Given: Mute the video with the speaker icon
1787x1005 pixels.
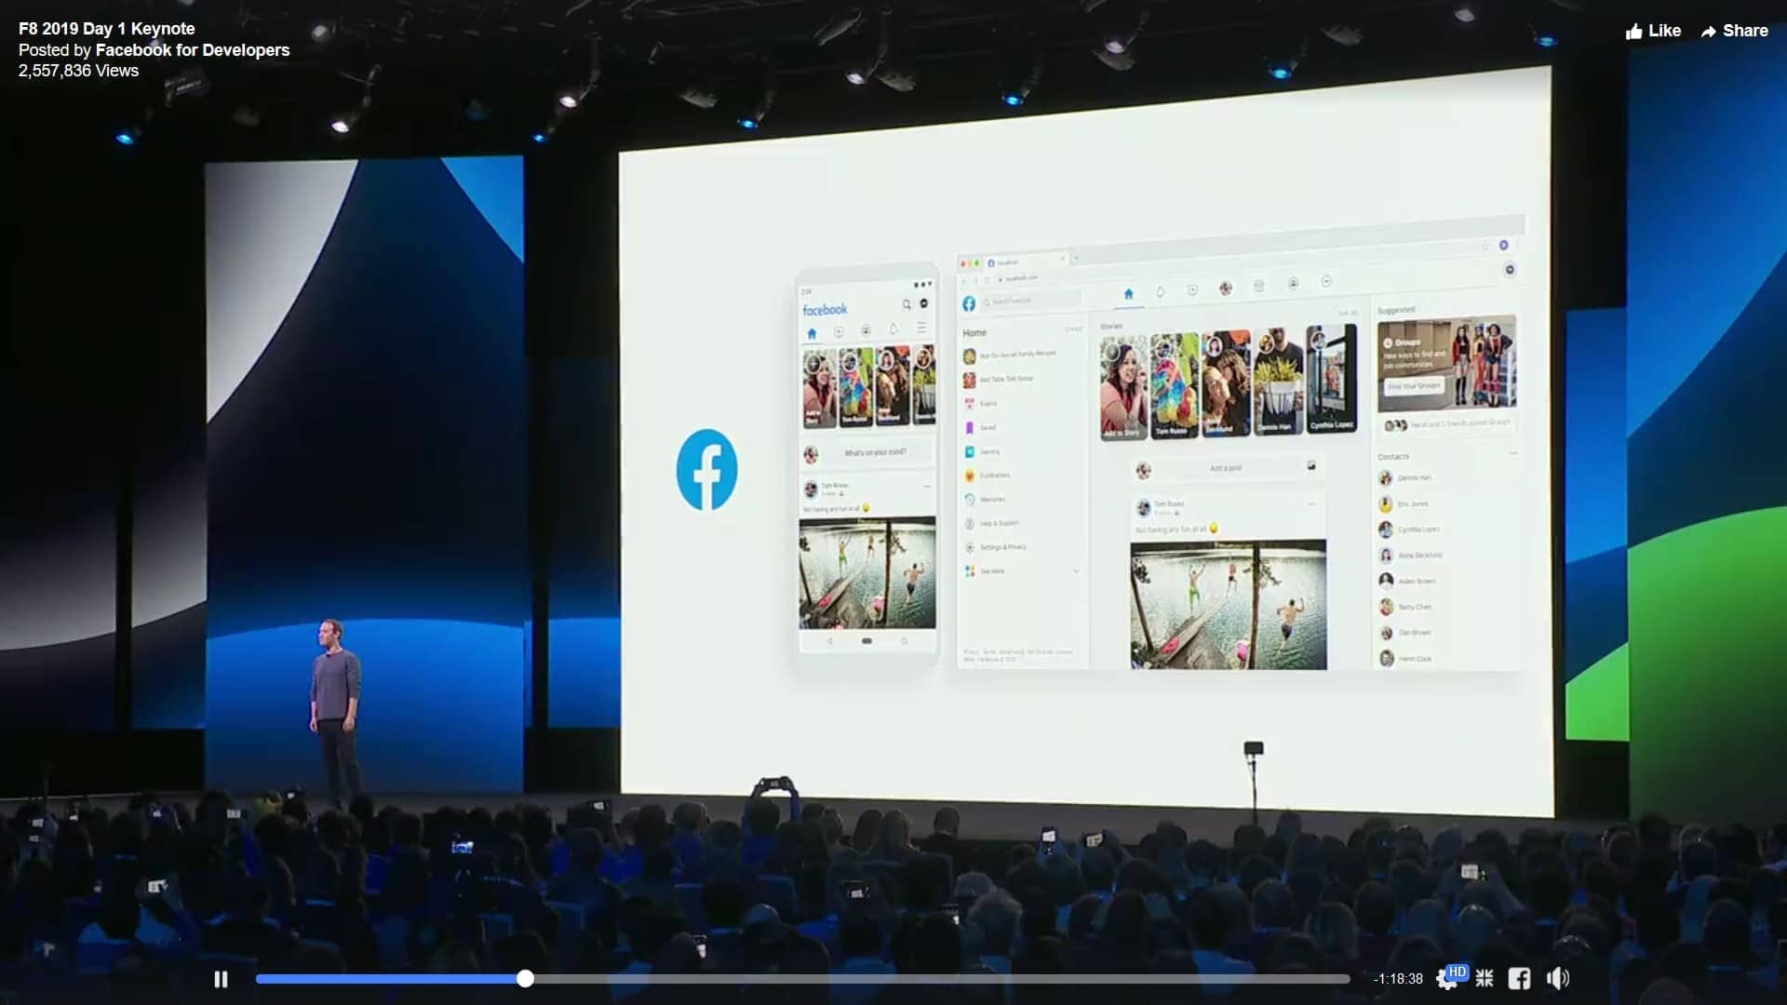Looking at the screenshot, I should [1557, 978].
